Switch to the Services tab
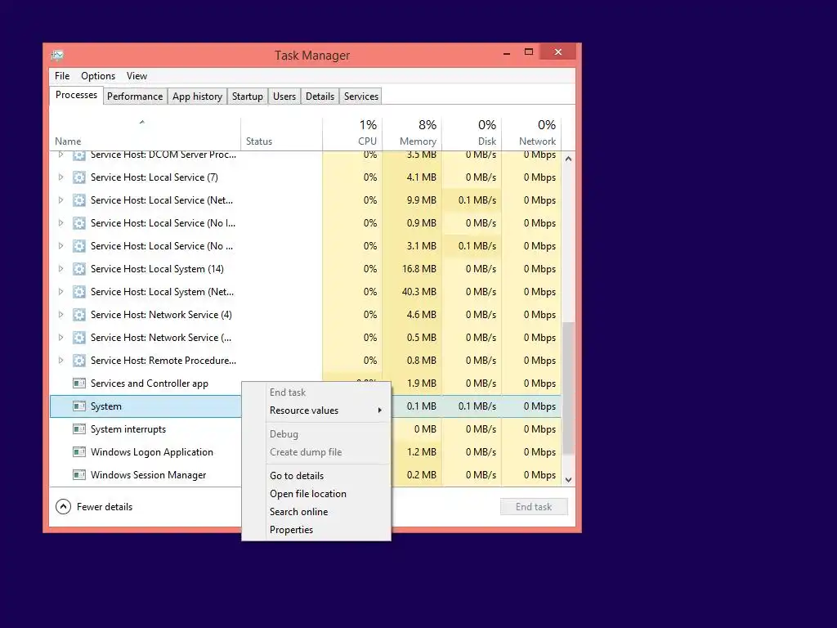This screenshot has height=628, width=837. [x=360, y=96]
